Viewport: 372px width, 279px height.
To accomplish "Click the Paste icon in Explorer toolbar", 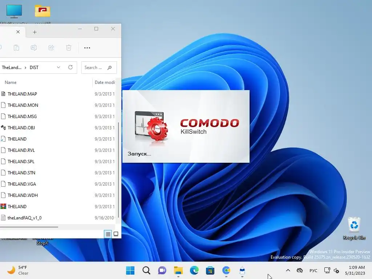I will [16, 48].
